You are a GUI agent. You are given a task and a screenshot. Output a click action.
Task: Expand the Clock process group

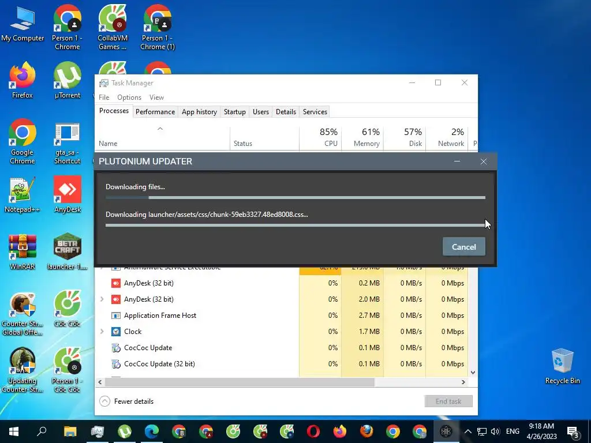[102, 332]
